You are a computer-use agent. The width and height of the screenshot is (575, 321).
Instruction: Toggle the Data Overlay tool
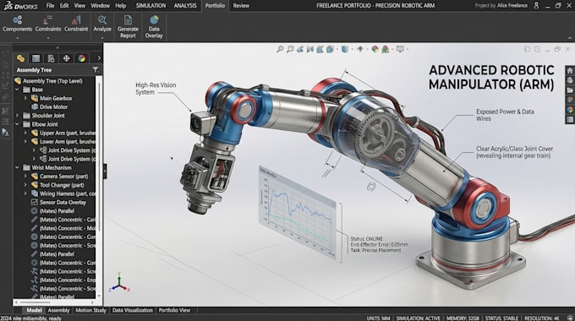(154, 27)
